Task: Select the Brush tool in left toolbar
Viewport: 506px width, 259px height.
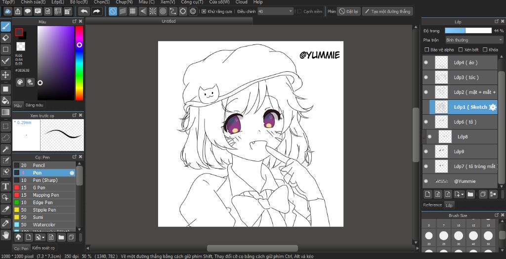Action: [5, 27]
